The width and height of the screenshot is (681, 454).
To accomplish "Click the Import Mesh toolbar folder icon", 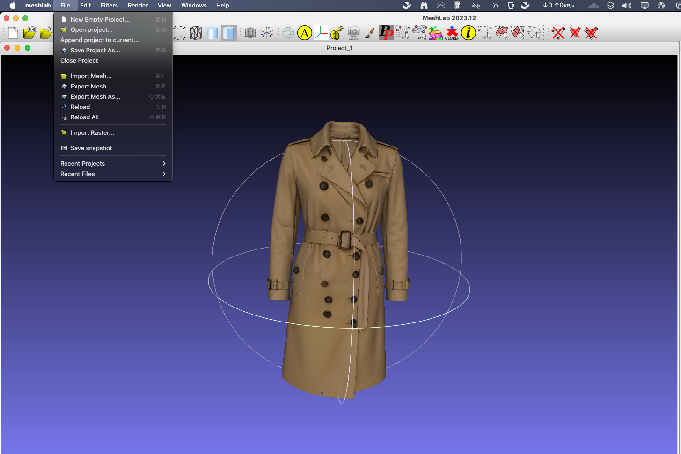I will tap(45, 33).
